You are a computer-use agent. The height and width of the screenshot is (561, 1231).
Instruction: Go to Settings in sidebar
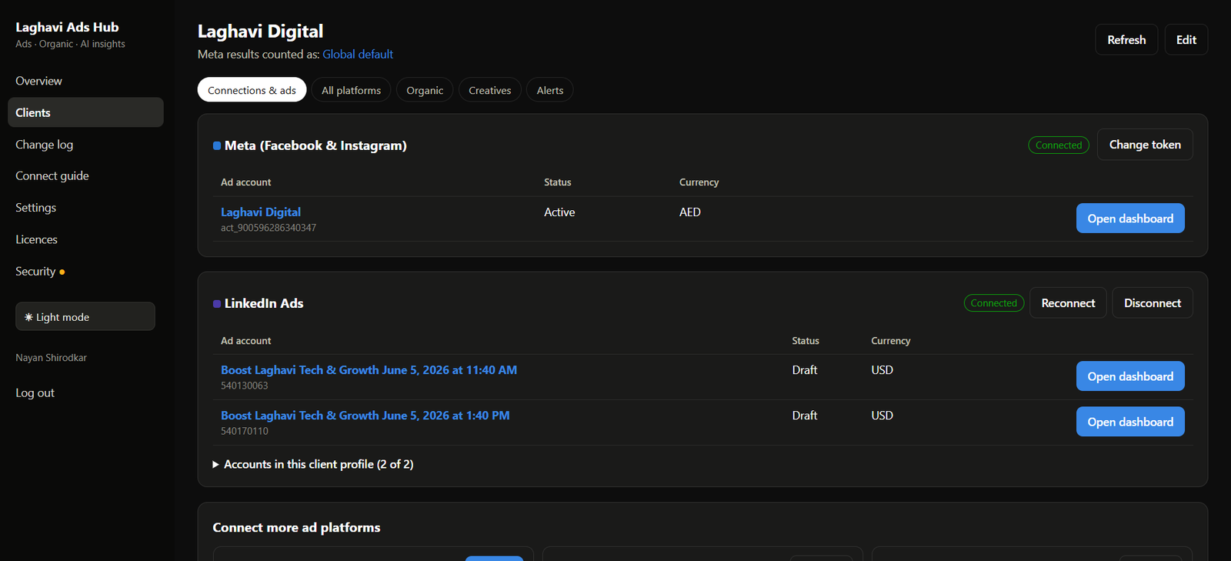point(36,208)
